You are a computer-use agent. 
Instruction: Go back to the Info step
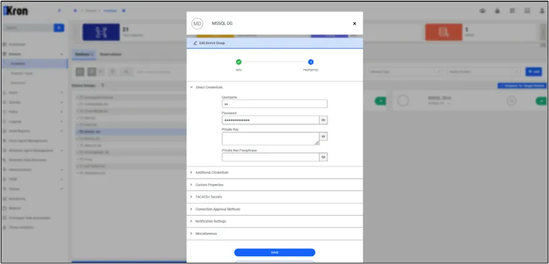pos(238,62)
